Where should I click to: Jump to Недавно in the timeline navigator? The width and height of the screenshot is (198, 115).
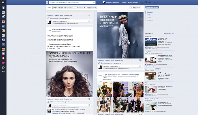150,12
